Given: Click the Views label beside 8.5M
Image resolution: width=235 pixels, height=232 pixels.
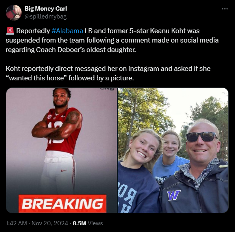Looking at the screenshot, I should 95,223.
